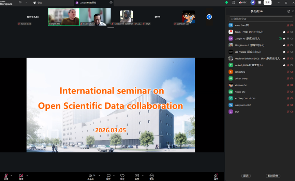Open the 会议 meeting tab in title bar
Screen dimensions: 295x181
[38, 2]
